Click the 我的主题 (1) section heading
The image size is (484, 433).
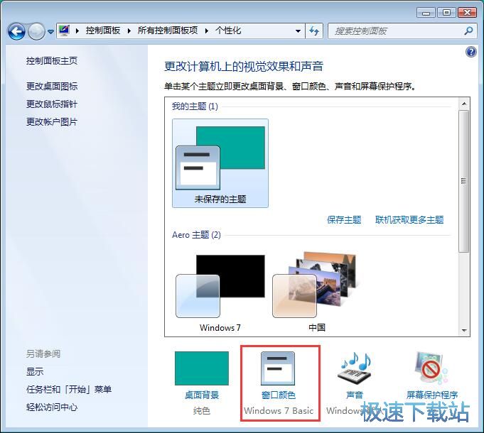195,106
